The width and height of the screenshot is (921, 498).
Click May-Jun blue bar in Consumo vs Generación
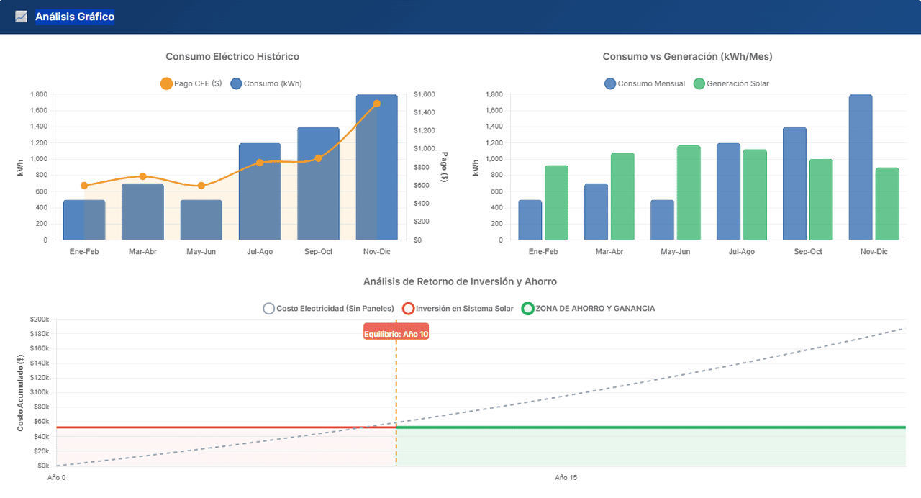[x=663, y=220]
